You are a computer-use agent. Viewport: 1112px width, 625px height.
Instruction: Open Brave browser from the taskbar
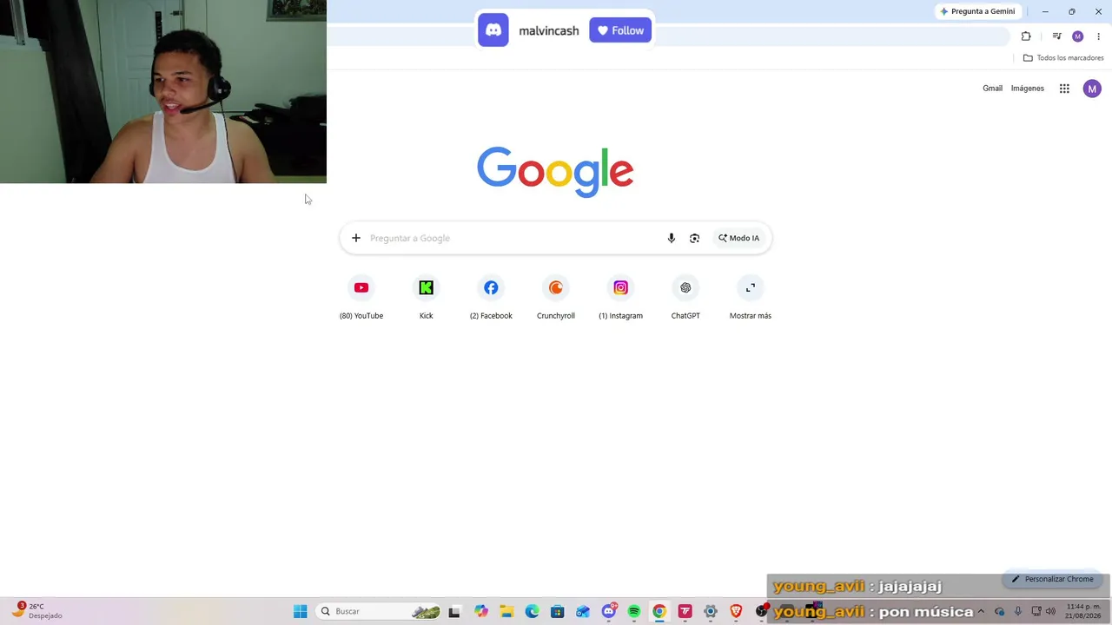(x=737, y=611)
